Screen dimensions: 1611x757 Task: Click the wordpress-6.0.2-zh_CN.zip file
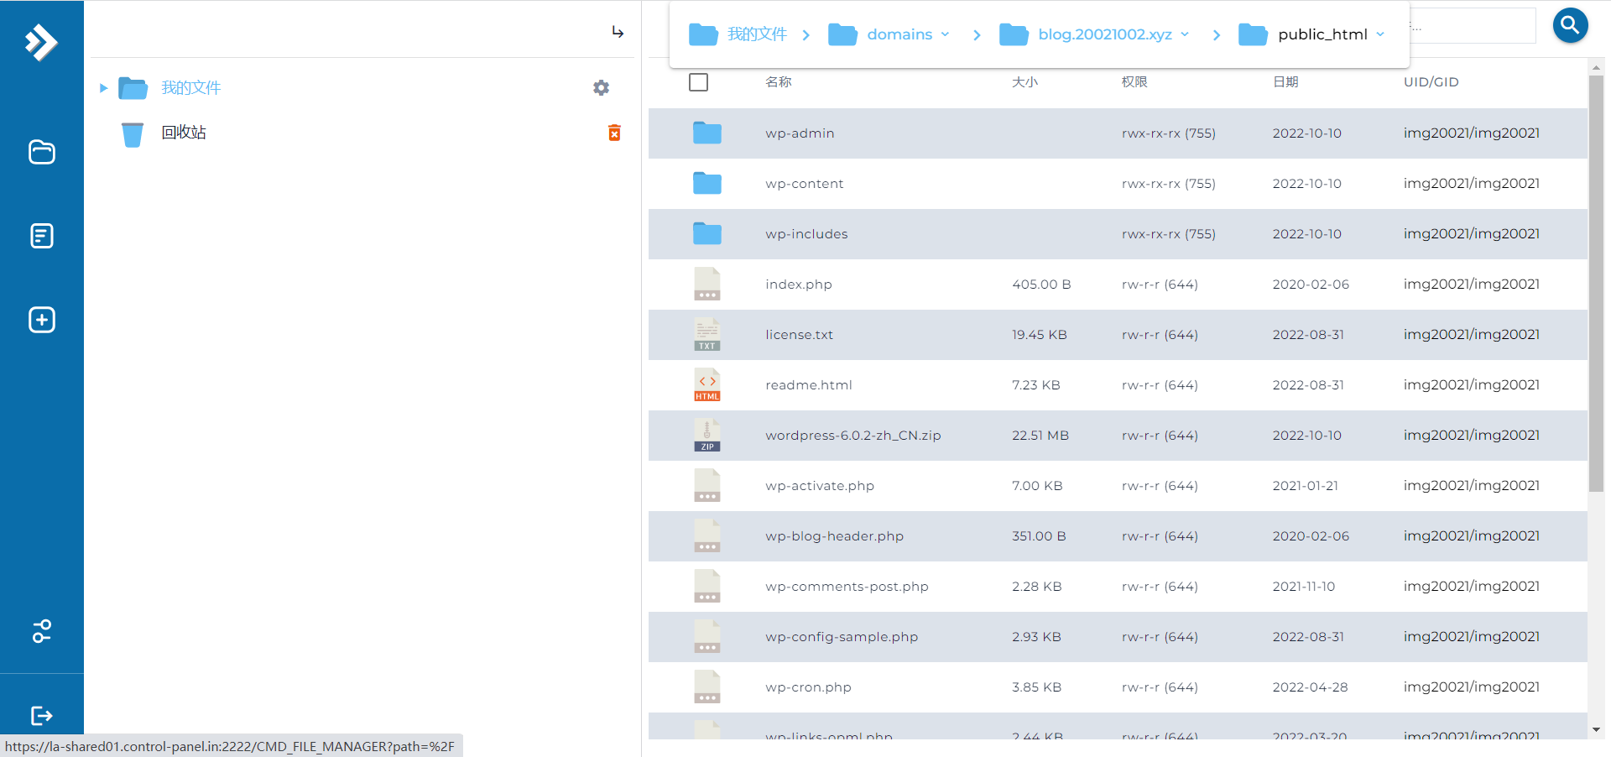852,436
